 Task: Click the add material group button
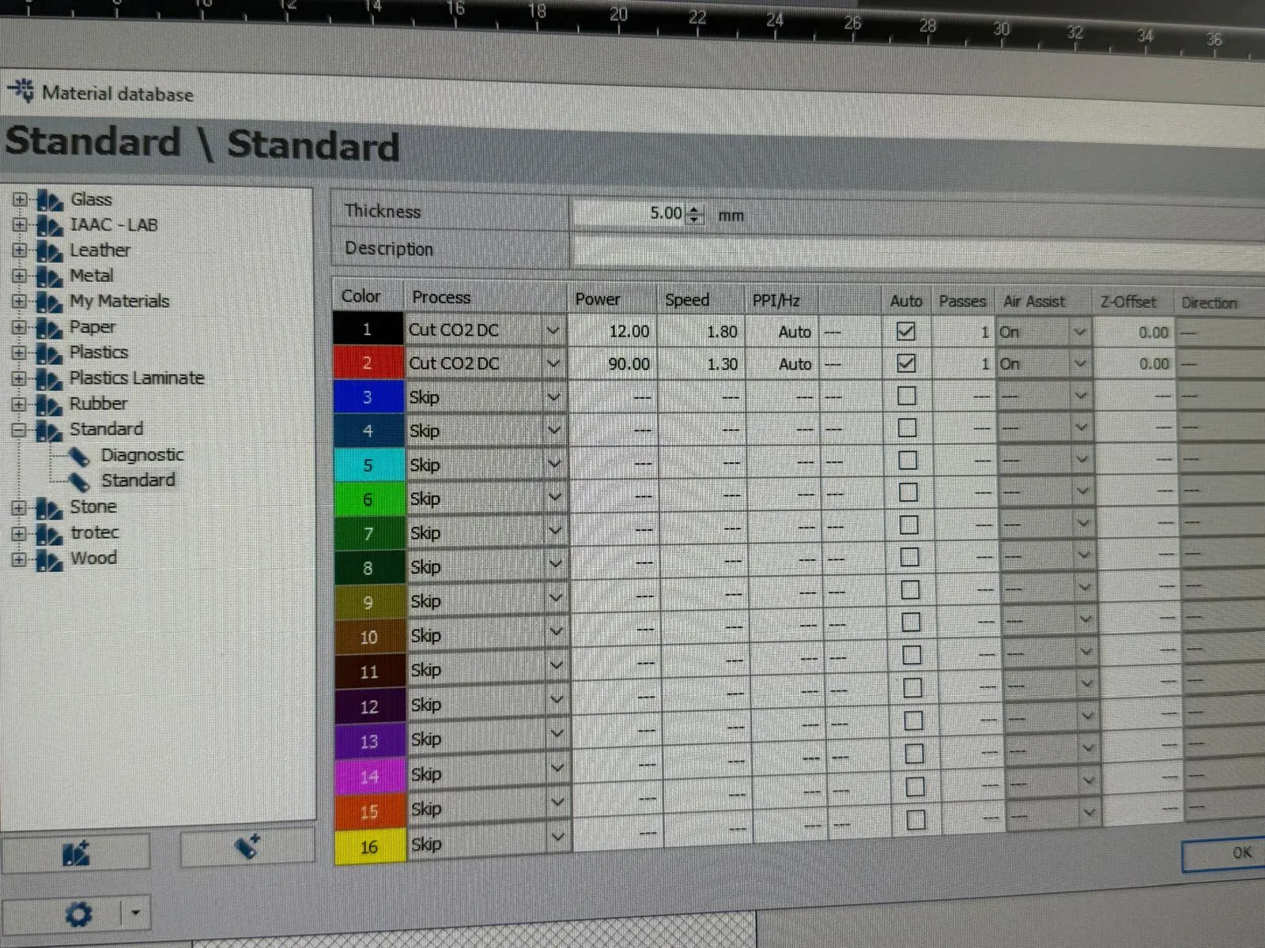[76, 853]
